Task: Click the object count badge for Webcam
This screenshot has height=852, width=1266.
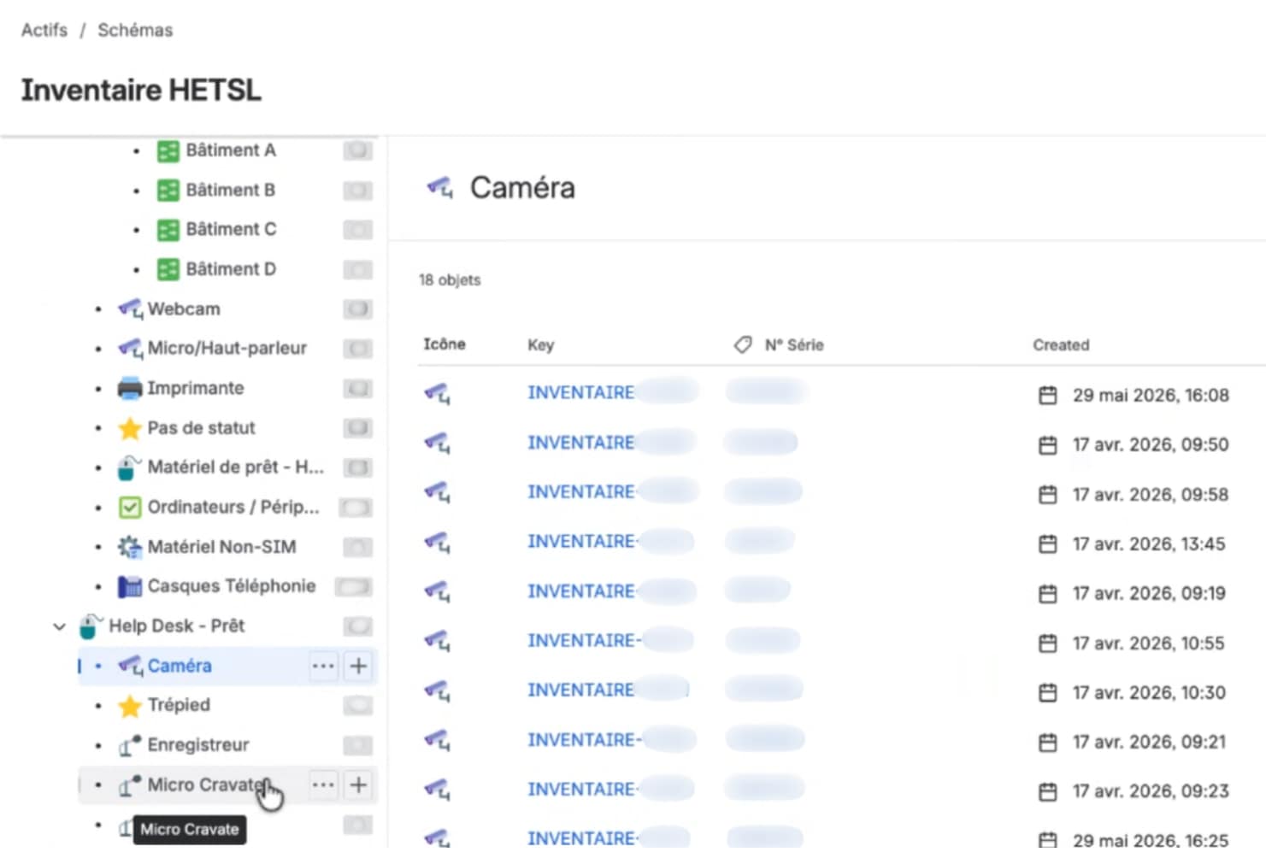Action: point(358,308)
